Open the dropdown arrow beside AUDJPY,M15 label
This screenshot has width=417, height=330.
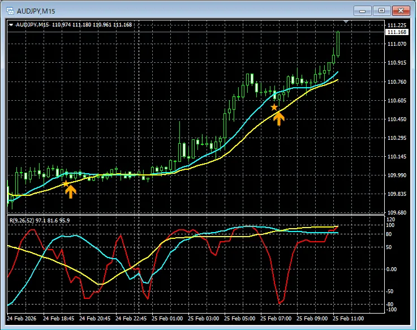pyautogui.click(x=11, y=25)
